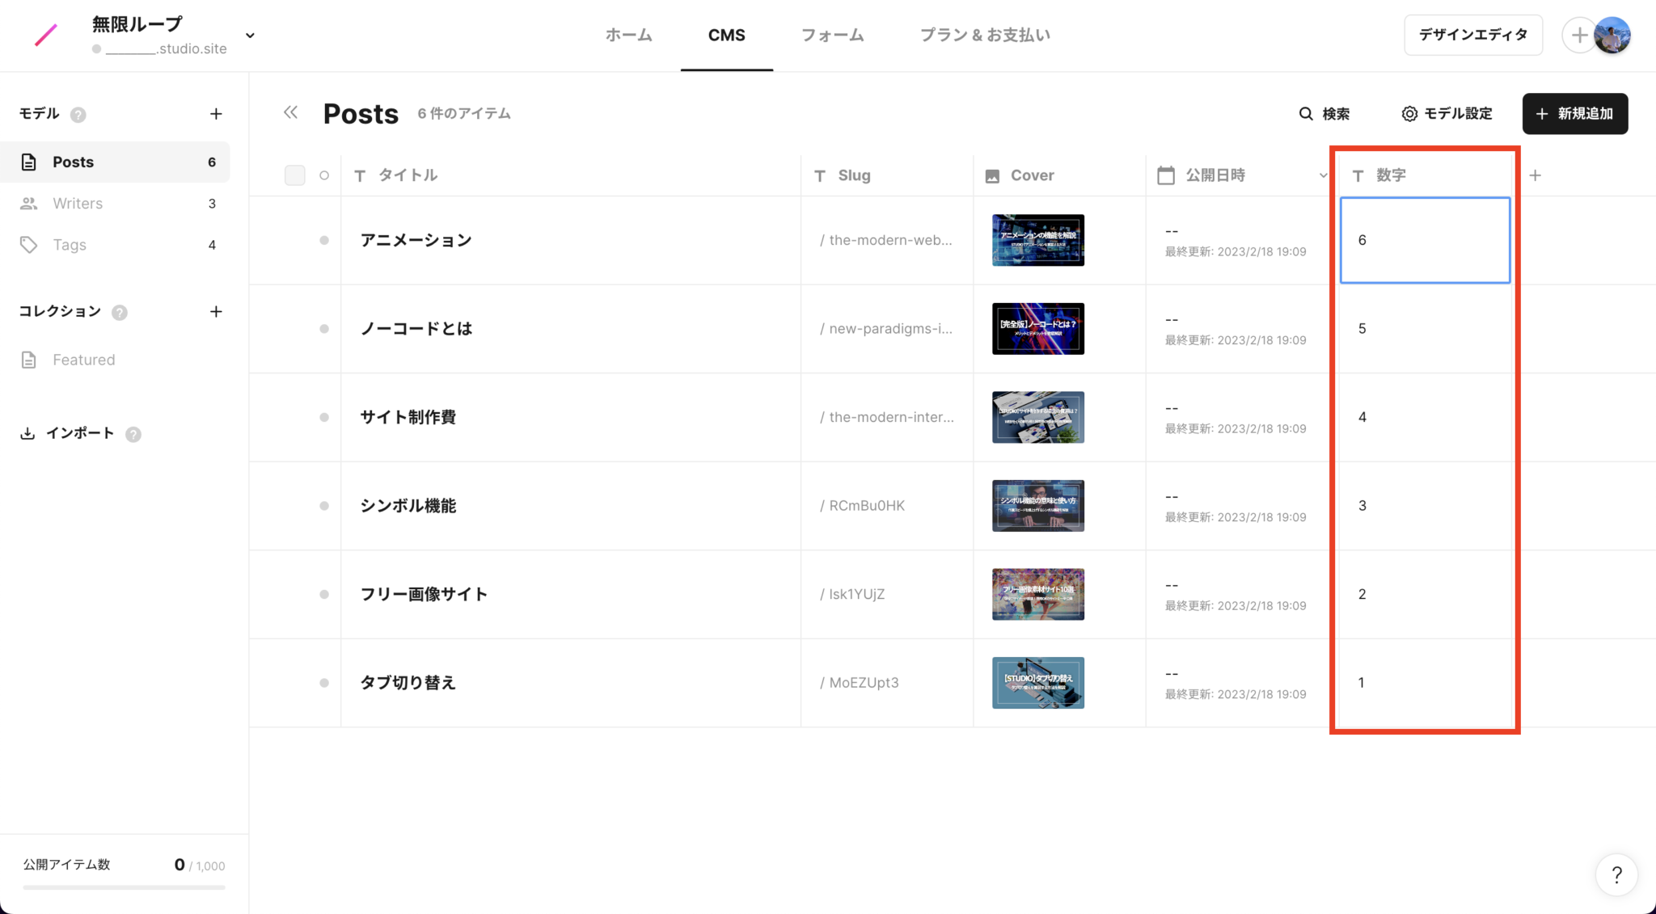Toggle the status dot for the タブ切り替え row
This screenshot has height=914, width=1656.
(324, 683)
